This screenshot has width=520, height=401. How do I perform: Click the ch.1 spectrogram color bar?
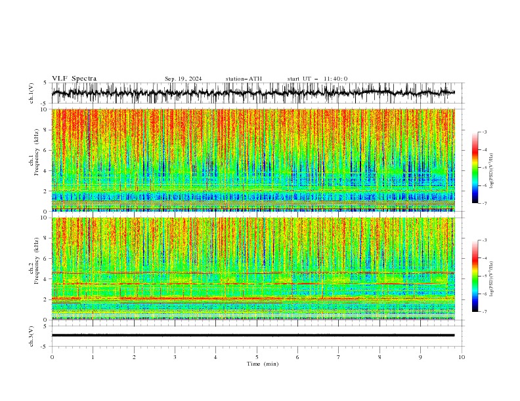click(x=475, y=168)
